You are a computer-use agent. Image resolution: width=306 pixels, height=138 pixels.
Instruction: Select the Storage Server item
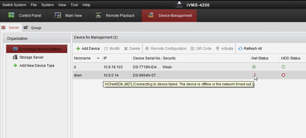(x=32, y=57)
